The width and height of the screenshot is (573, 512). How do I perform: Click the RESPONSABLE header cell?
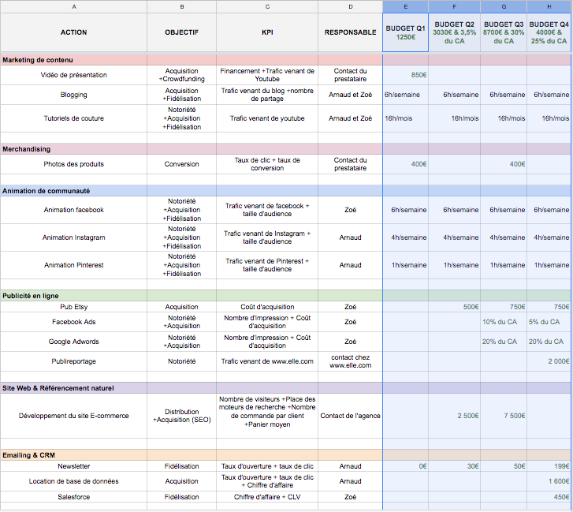[350, 32]
